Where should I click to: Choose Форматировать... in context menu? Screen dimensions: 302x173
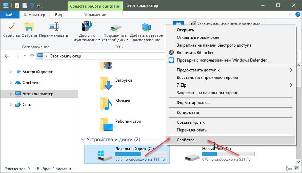[230, 103]
